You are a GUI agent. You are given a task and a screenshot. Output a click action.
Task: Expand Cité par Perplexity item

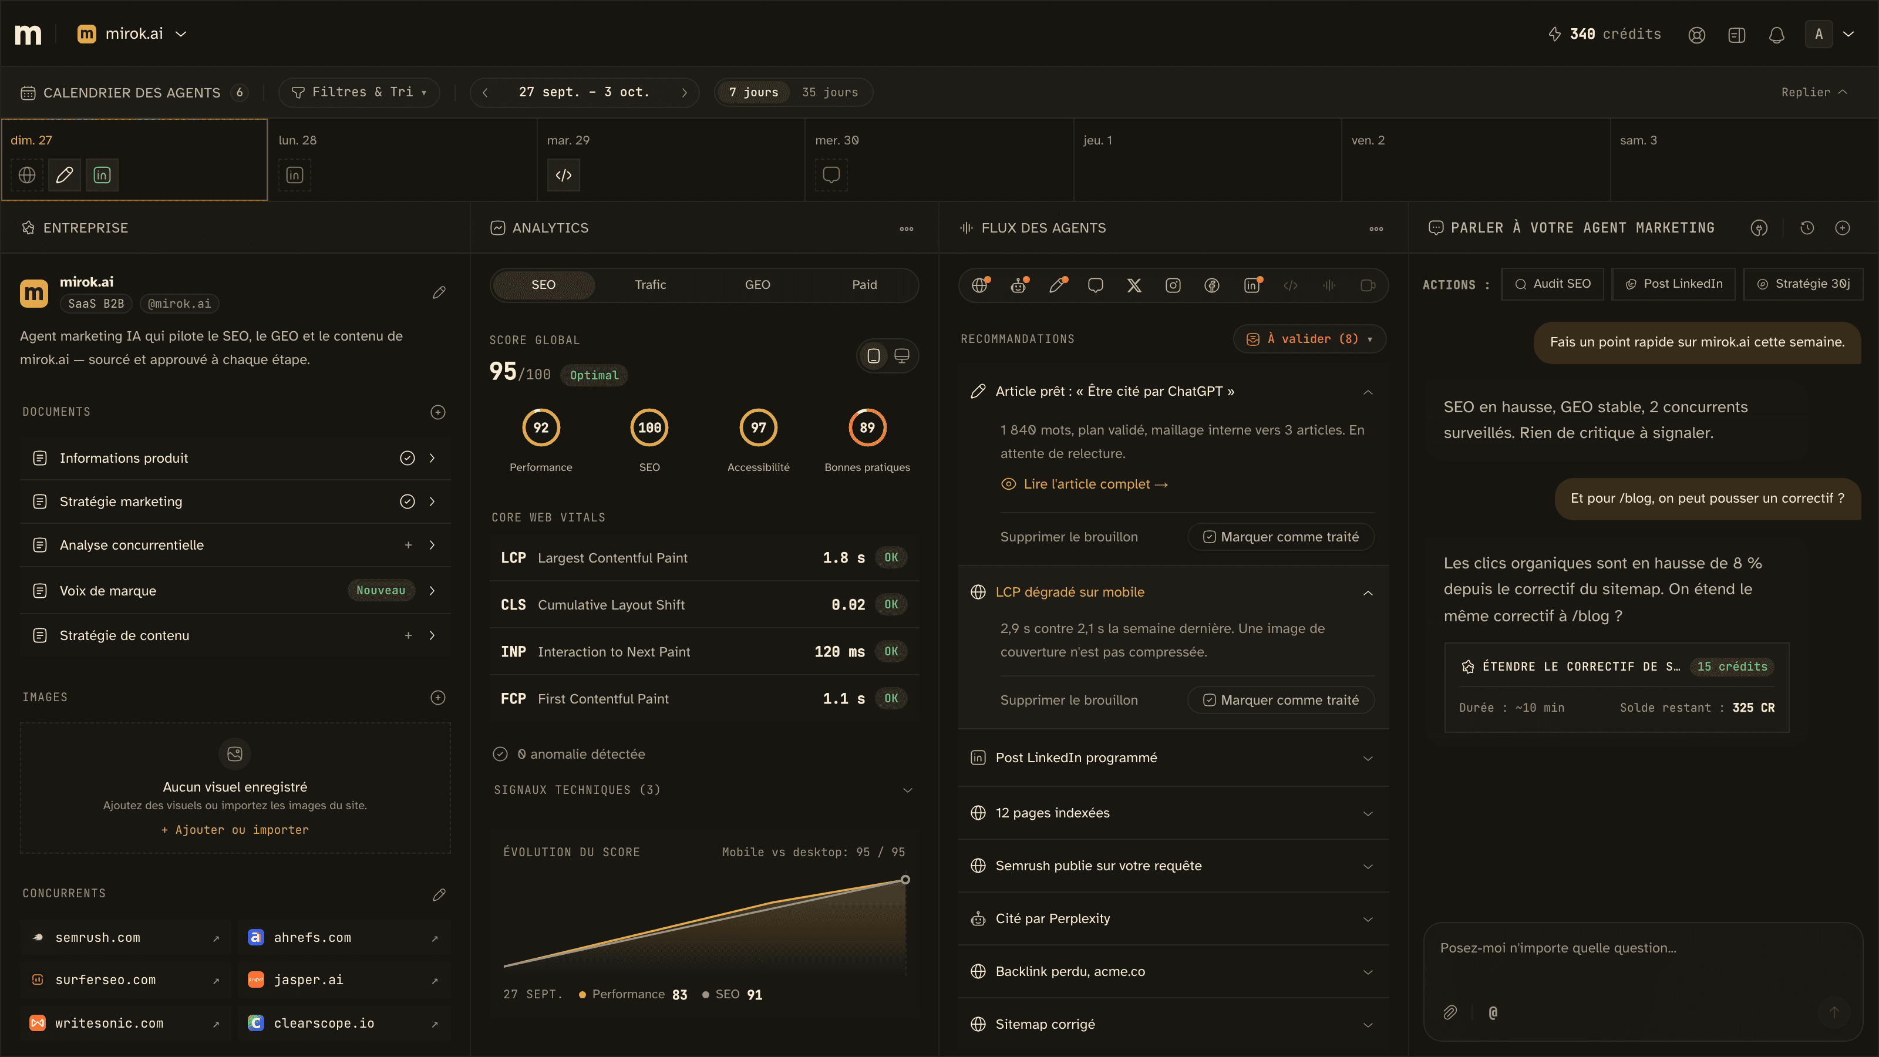pyautogui.click(x=1173, y=919)
